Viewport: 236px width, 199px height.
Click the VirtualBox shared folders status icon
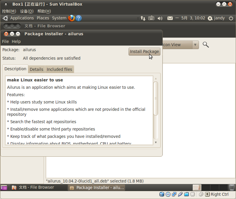tap(186, 194)
